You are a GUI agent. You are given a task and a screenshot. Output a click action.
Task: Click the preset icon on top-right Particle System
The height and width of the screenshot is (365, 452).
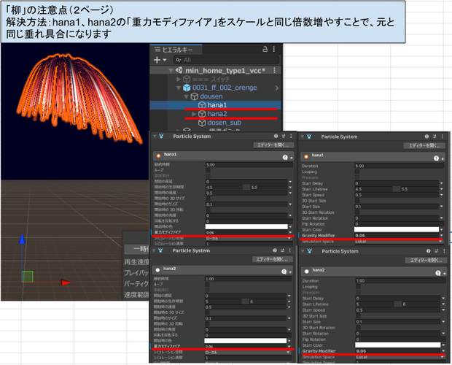click(x=435, y=137)
